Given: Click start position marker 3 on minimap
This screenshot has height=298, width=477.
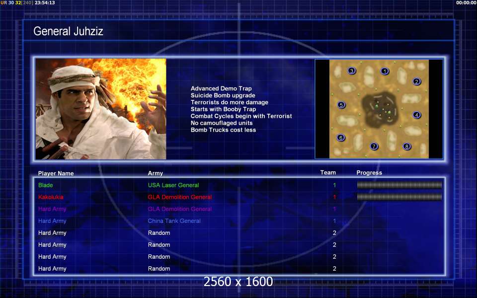Looking at the screenshot, I should point(352,71).
